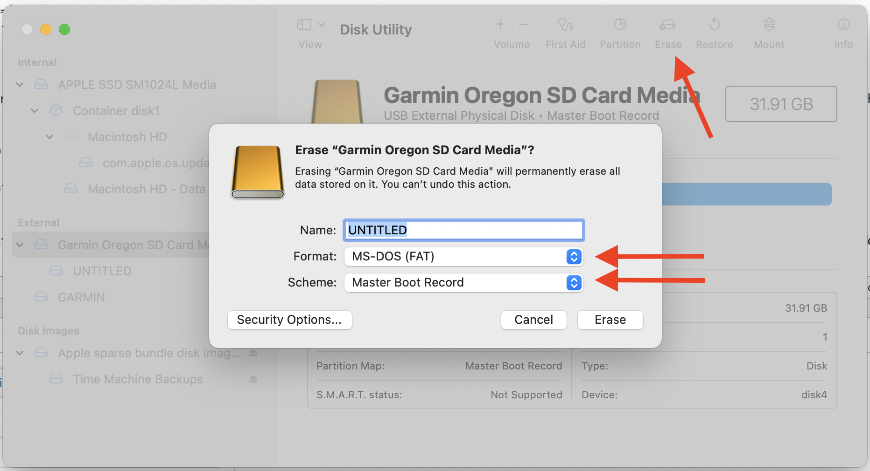Select com.apple.os.update snapshot in sidebar
The height and width of the screenshot is (471, 870).
click(x=155, y=163)
